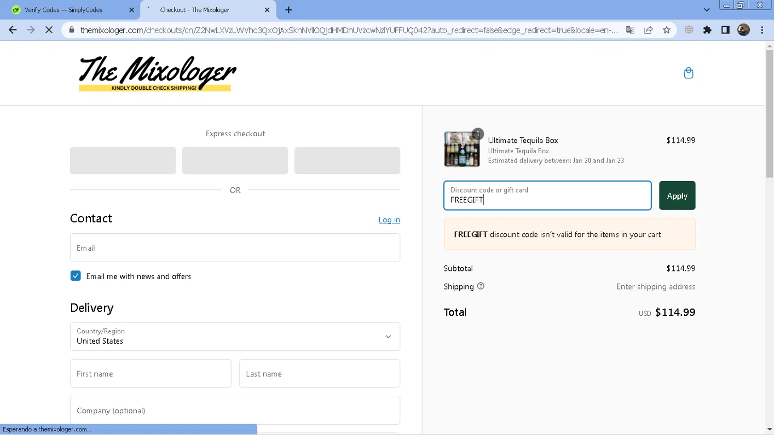The width and height of the screenshot is (774, 435).
Task: View site info via the padlock icon
Action: pyautogui.click(x=71, y=30)
